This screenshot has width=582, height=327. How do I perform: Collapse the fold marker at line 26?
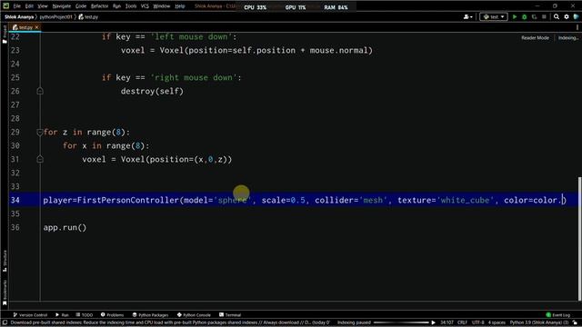[40, 91]
